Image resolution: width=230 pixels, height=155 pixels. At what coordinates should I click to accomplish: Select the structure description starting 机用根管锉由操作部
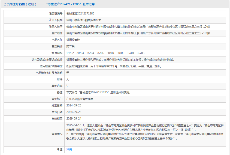point(120,60)
